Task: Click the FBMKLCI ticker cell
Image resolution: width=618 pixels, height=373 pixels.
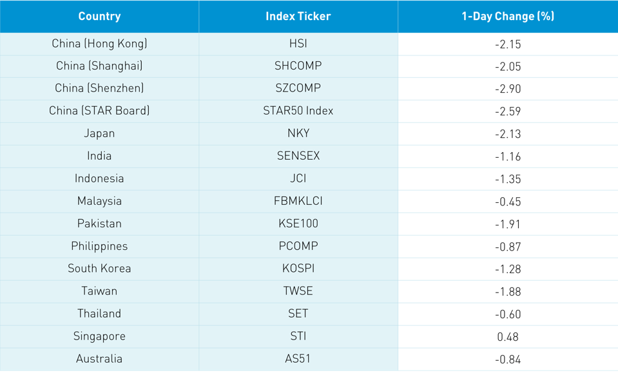Action: point(298,201)
